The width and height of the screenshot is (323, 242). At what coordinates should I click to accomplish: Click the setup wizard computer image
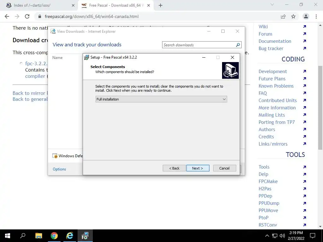[230, 70]
